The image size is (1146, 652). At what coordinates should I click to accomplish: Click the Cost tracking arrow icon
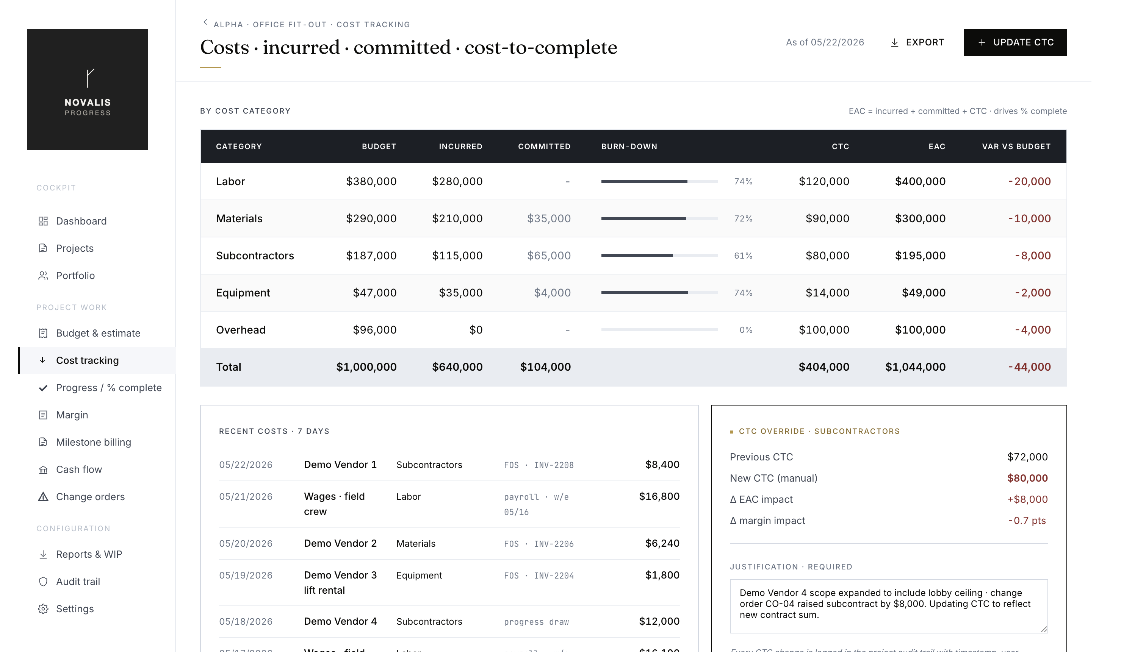(x=43, y=360)
